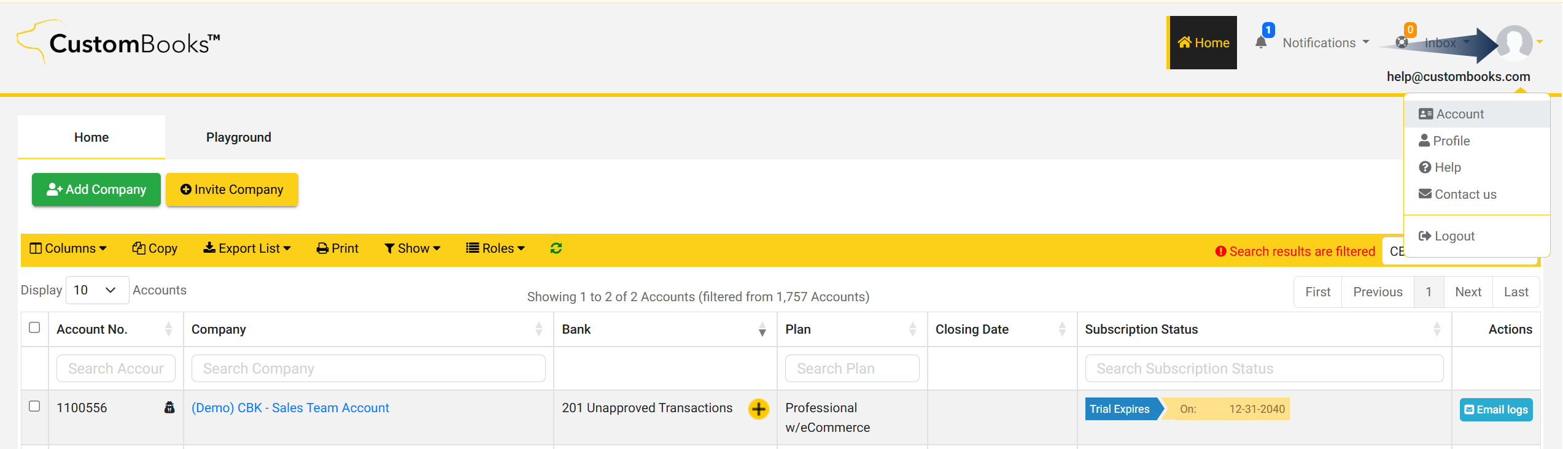Open the Export List dropdown
The image size is (1563, 449).
[x=247, y=248]
